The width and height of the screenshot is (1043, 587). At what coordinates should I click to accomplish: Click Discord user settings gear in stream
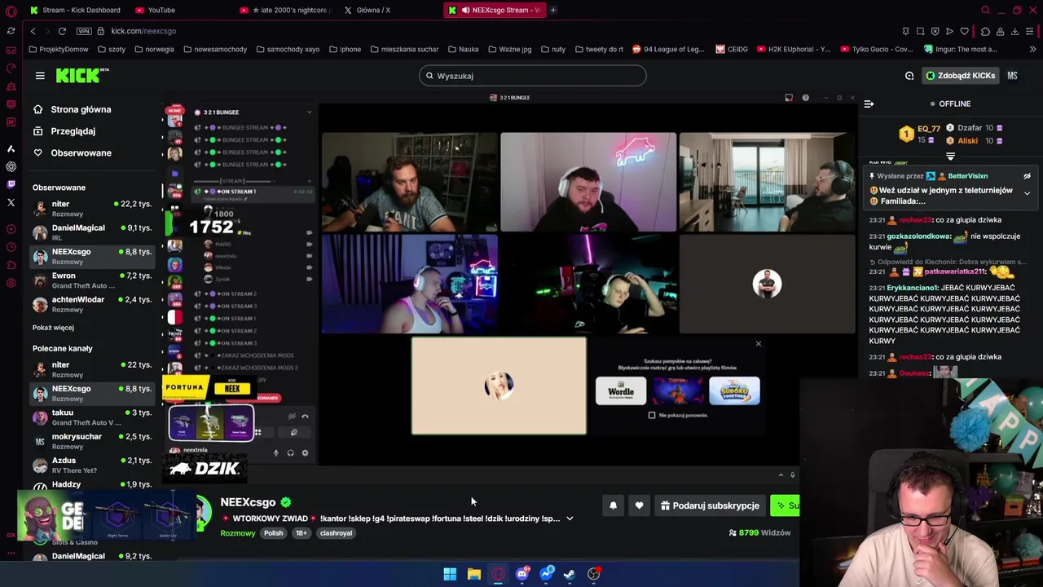click(x=305, y=452)
